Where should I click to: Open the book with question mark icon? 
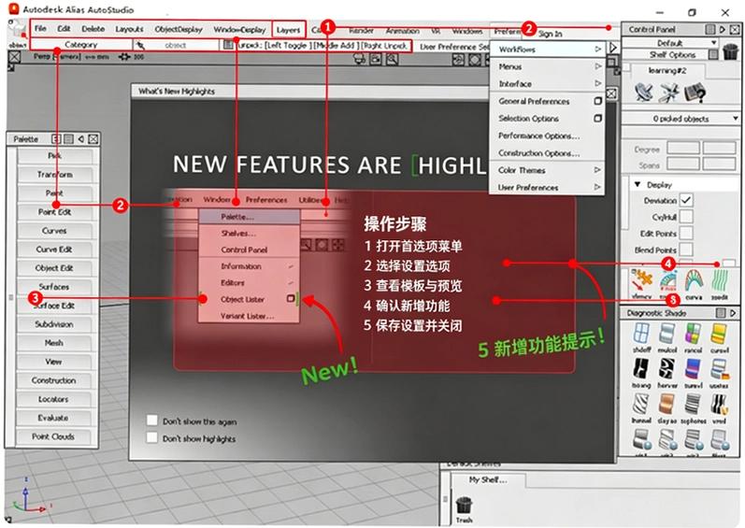tap(695, 93)
